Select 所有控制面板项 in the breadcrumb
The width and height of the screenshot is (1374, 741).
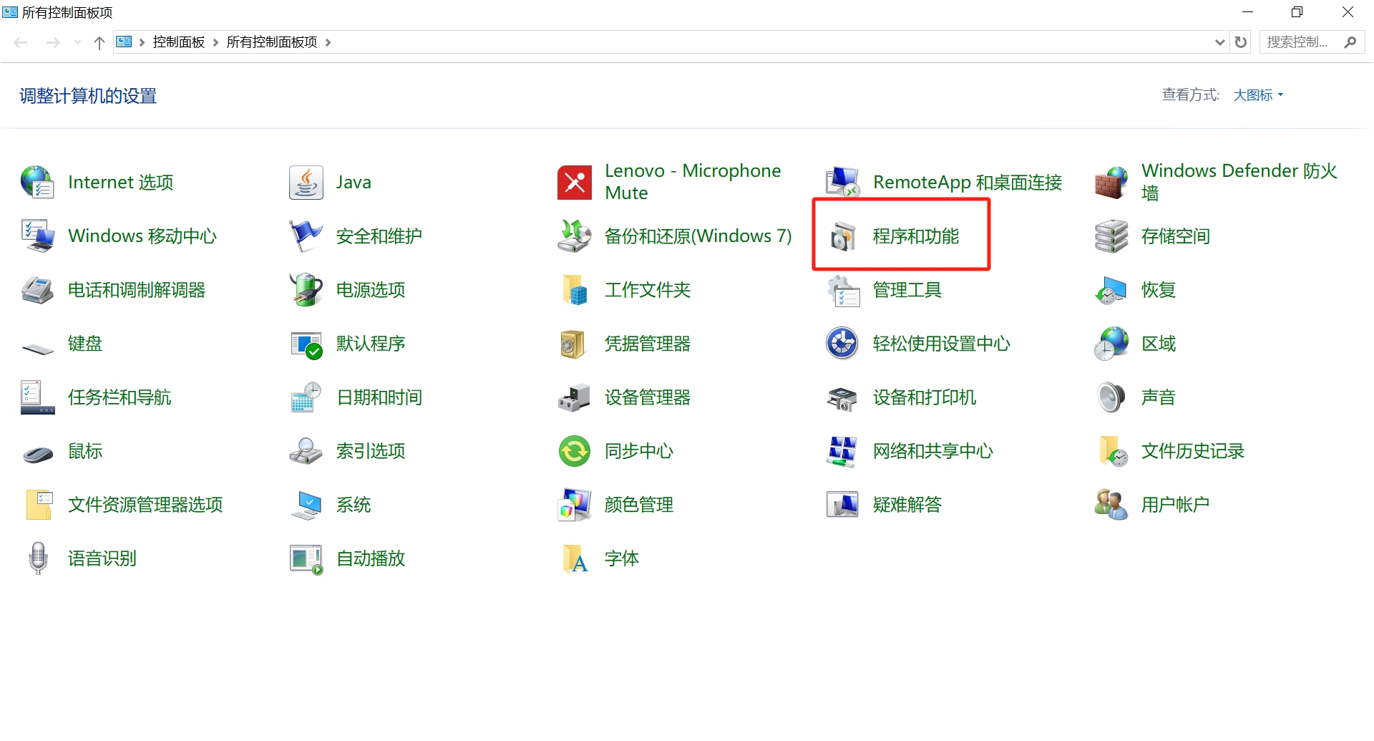click(x=271, y=42)
